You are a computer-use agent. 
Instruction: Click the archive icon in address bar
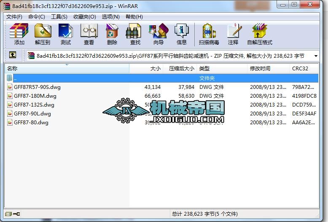click(x=31, y=56)
